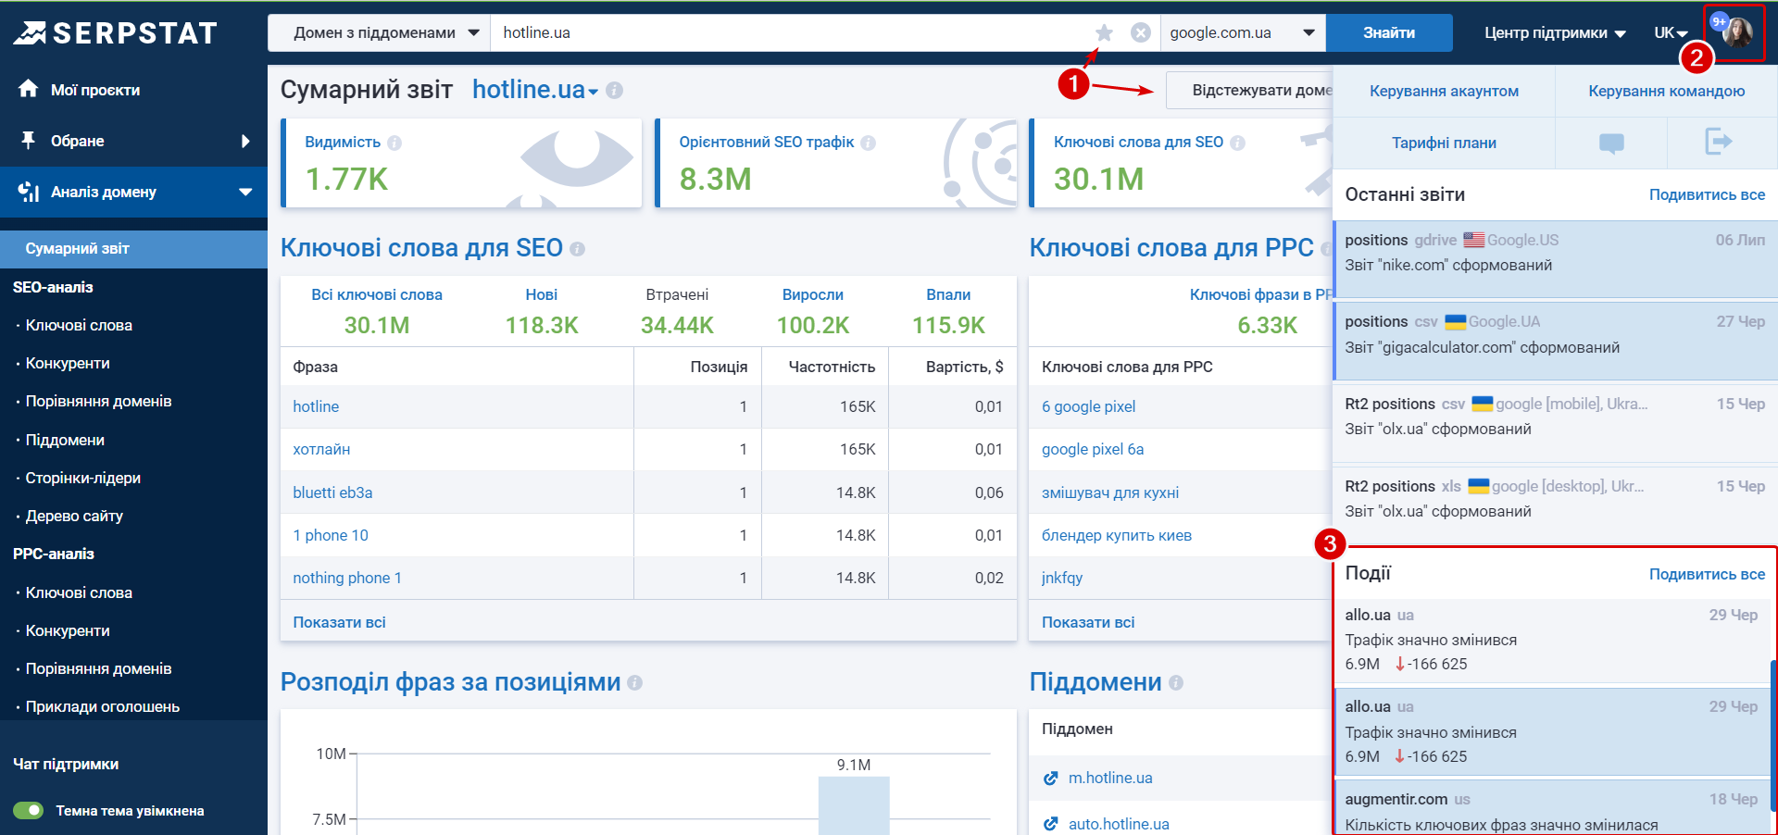The width and height of the screenshot is (1778, 835).
Task: Open the google.com.ua database dropdown
Action: click(x=1243, y=32)
